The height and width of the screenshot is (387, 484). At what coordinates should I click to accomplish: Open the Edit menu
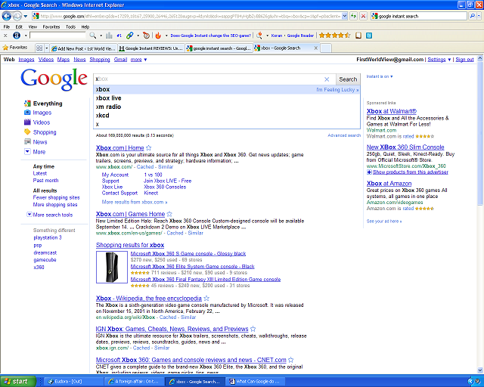(19, 27)
